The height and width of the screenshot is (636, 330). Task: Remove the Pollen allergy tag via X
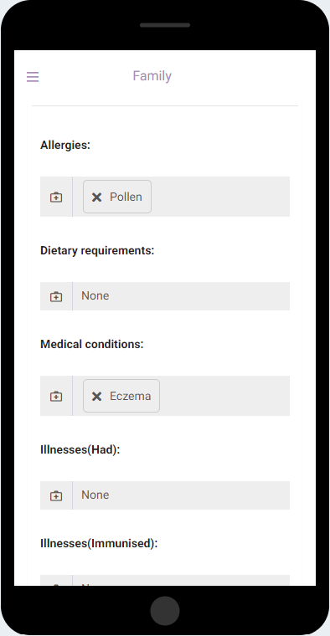[x=96, y=197]
